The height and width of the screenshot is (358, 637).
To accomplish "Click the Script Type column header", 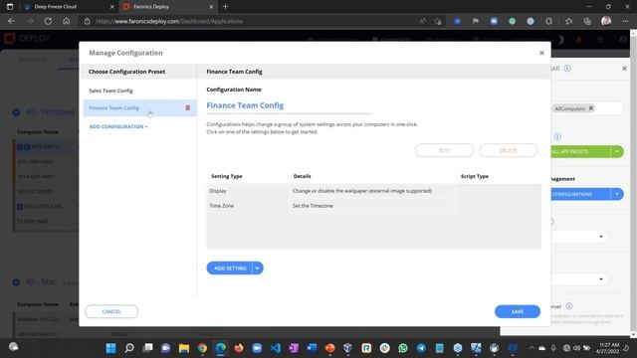I will 475,176.
